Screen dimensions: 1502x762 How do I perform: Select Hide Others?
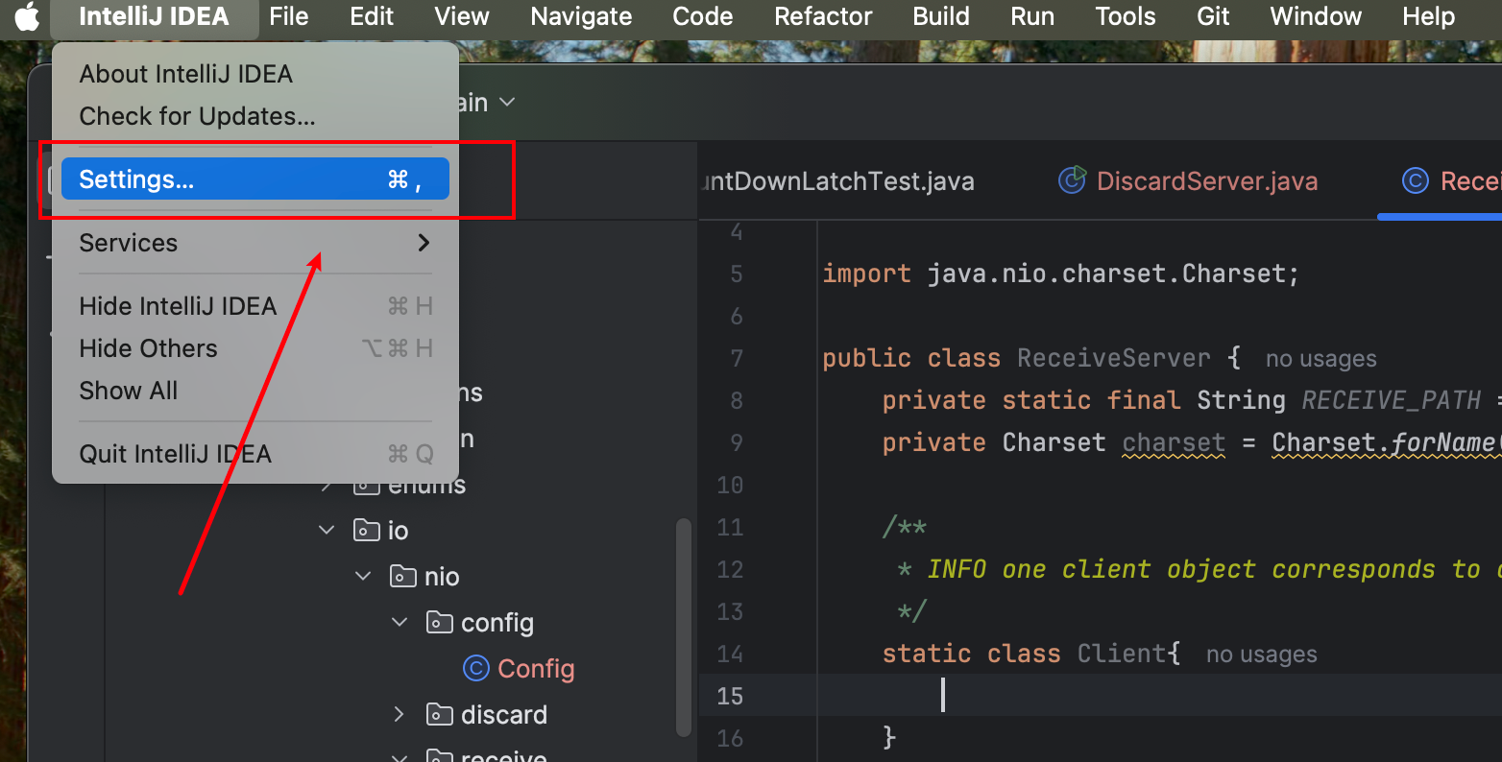[x=255, y=348]
